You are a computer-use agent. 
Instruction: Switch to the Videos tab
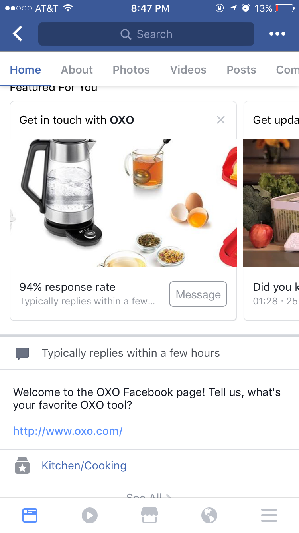[x=188, y=70]
